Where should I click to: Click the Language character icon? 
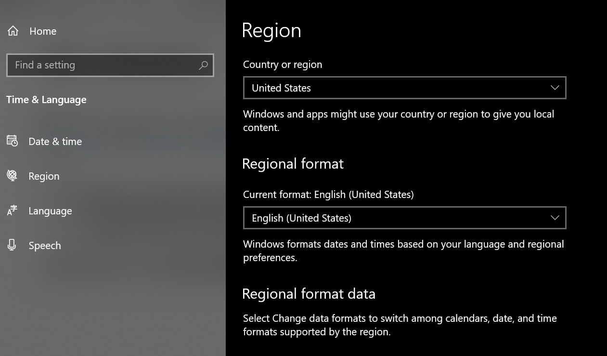tap(13, 211)
